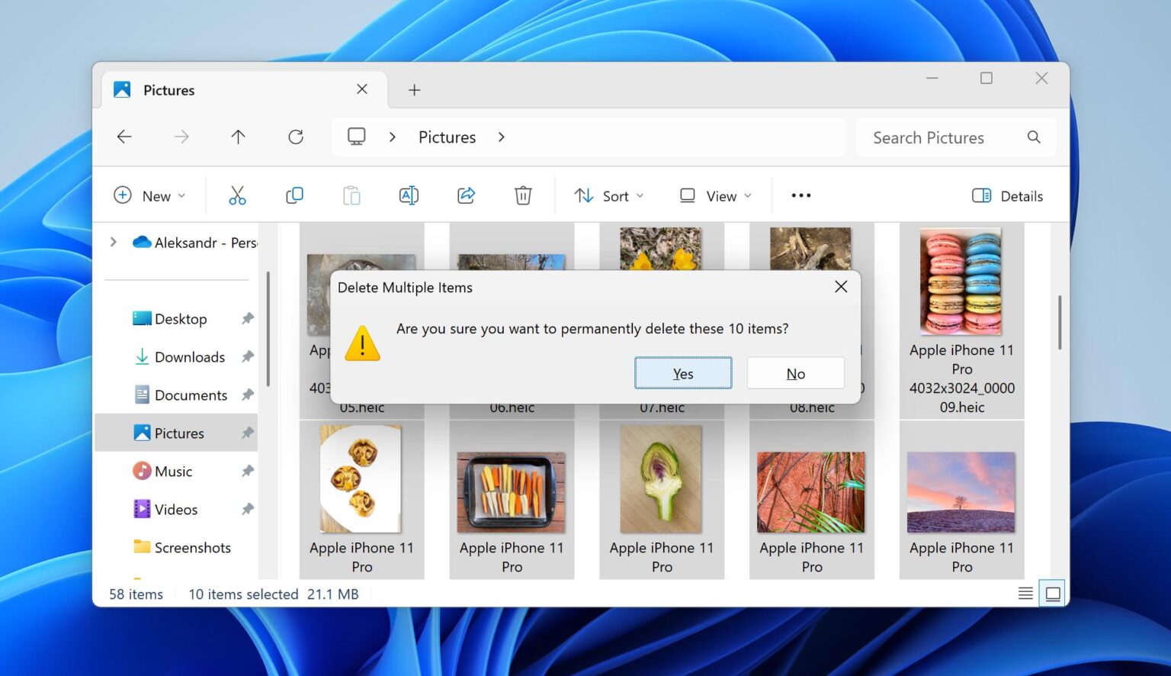The width and height of the screenshot is (1171, 676).
Task: Navigate up one folder level
Action: coord(238,137)
